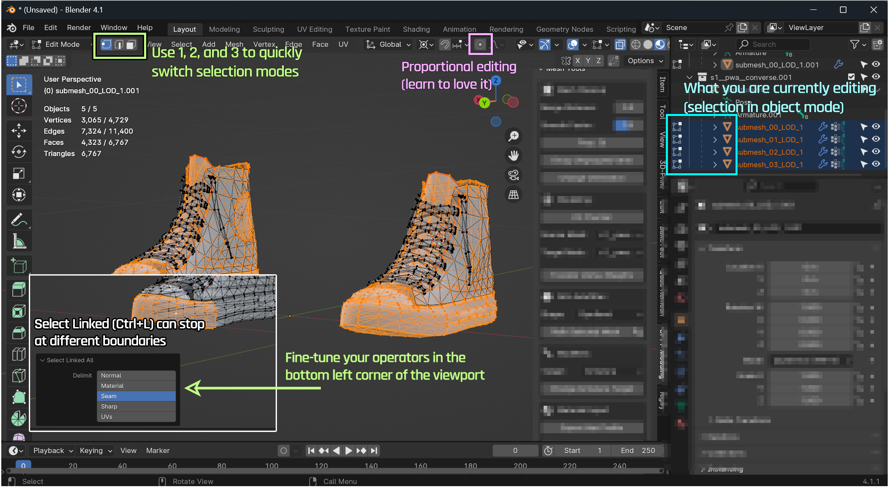Viewport: 889px width, 487px height.
Task: Hide submesh_03_LOD_1 with eye icon
Action: (x=876, y=164)
